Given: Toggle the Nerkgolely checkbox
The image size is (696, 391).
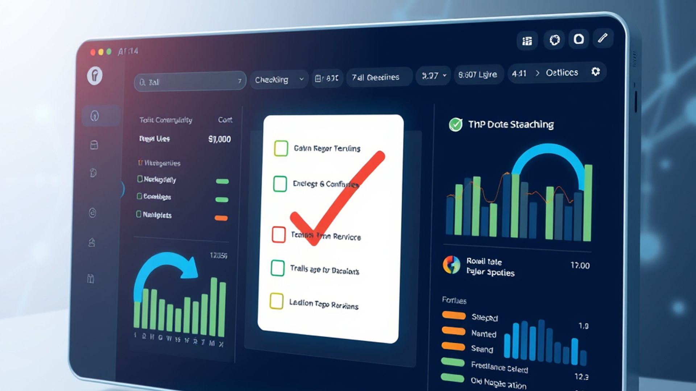Looking at the screenshot, I should click(x=140, y=179).
